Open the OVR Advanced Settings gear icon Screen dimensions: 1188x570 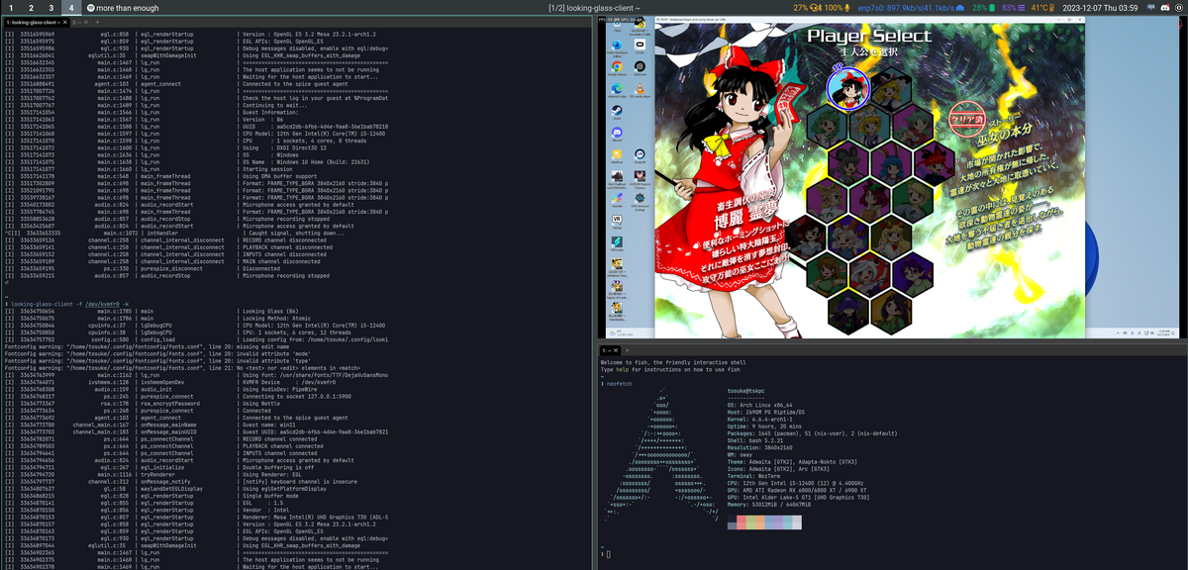(640, 199)
